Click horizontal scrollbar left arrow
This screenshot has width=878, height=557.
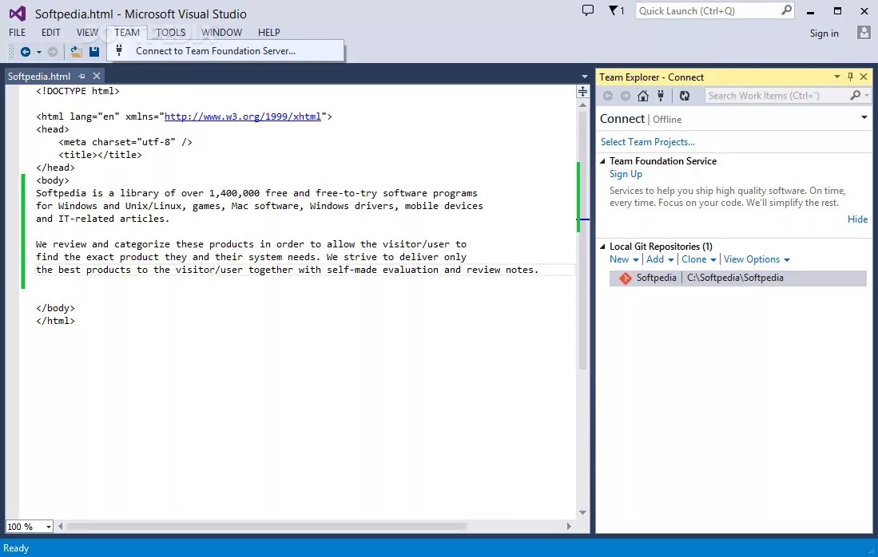(61, 526)
